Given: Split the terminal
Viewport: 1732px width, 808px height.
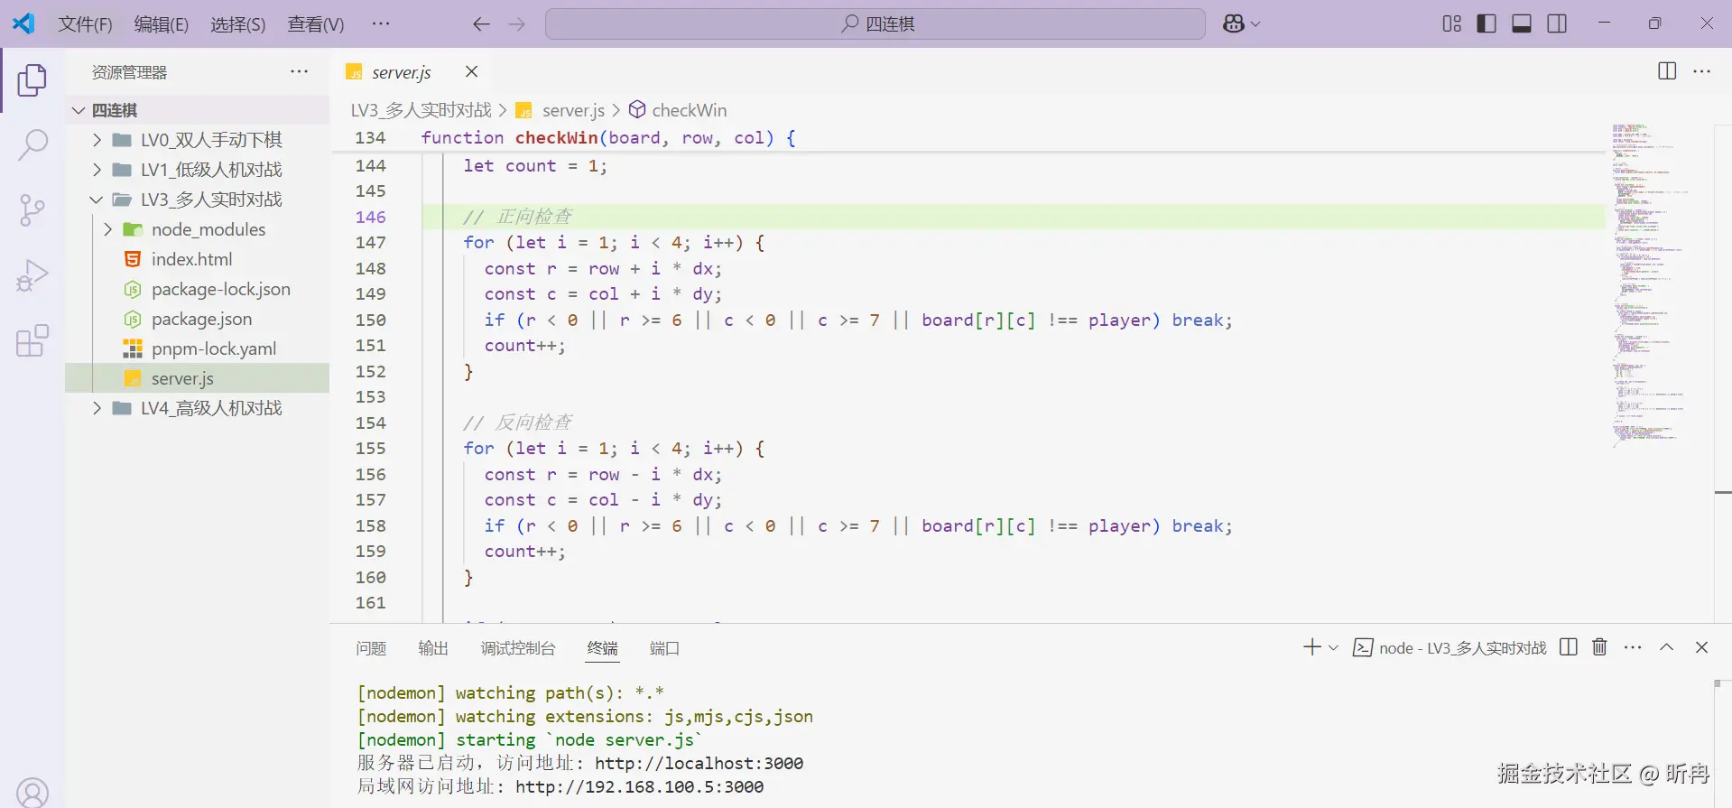Looking at the screenshot, I should pyautogui.click(x=1569, y=646).
